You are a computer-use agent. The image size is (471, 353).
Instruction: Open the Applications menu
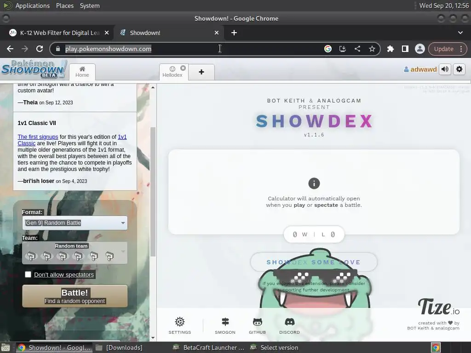[x=33, y=6]
